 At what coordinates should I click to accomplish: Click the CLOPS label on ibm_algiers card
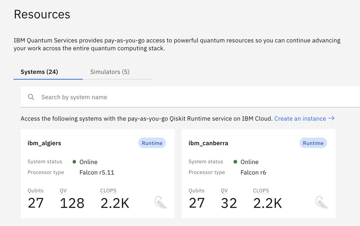(108, 191)
